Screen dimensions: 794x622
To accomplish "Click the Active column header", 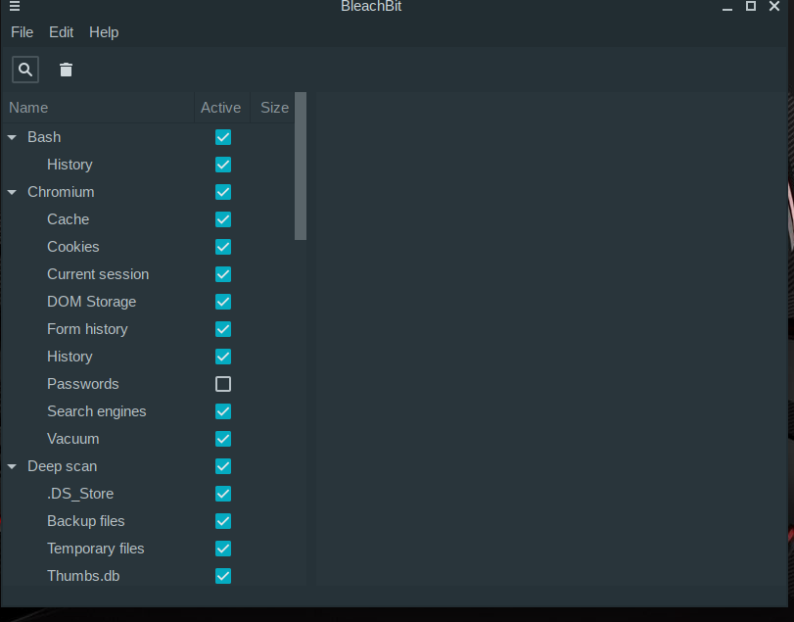I will tap(222, 108).
